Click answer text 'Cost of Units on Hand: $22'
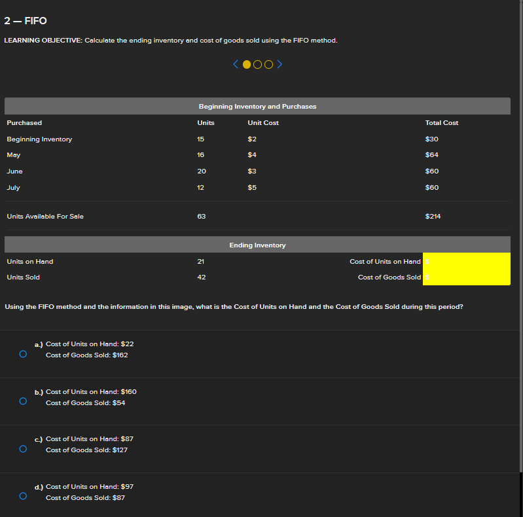Screen dimensions: 523x517 [x=90, y=344]
